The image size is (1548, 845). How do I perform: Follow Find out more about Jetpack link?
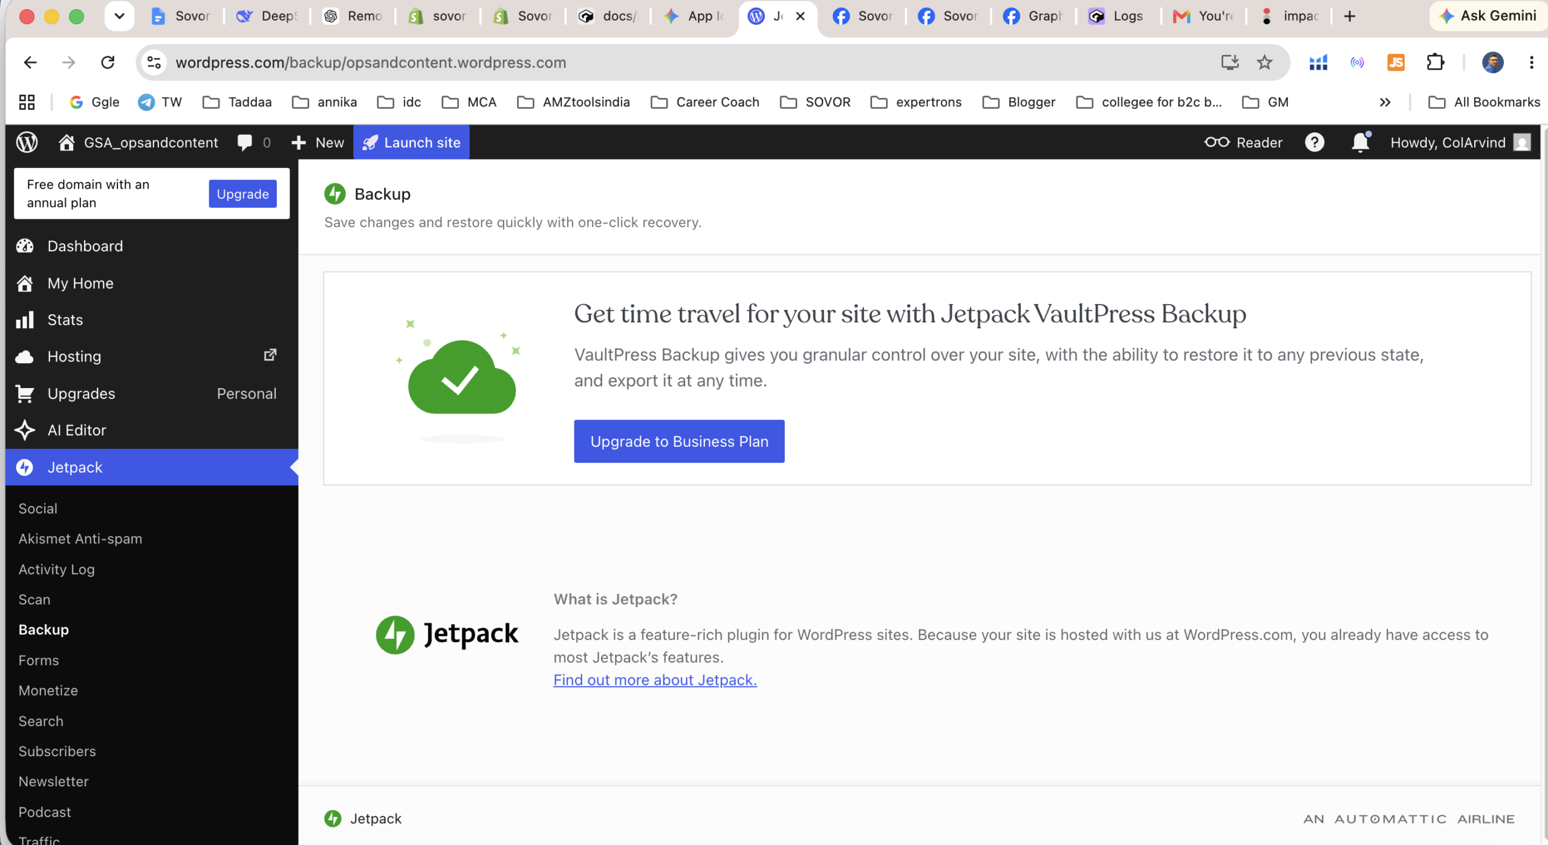tap(655, 680)
